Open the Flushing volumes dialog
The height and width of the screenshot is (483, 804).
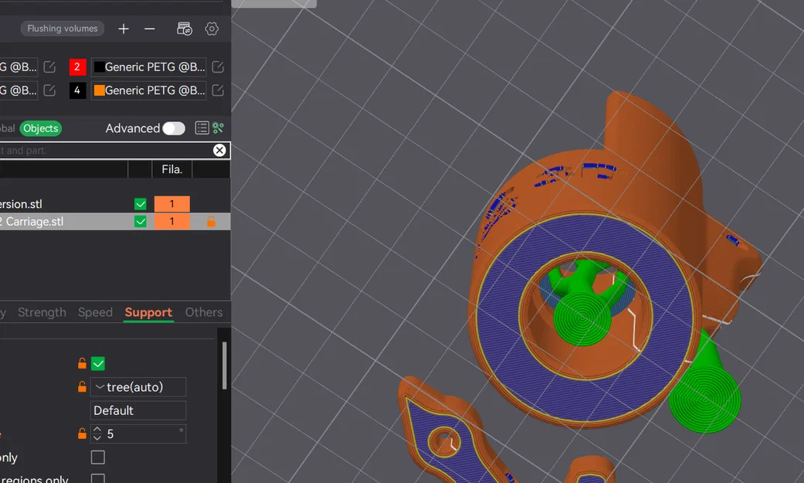point(62,29)
